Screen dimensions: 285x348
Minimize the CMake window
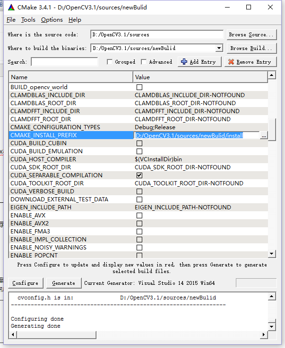coord(227,8)
